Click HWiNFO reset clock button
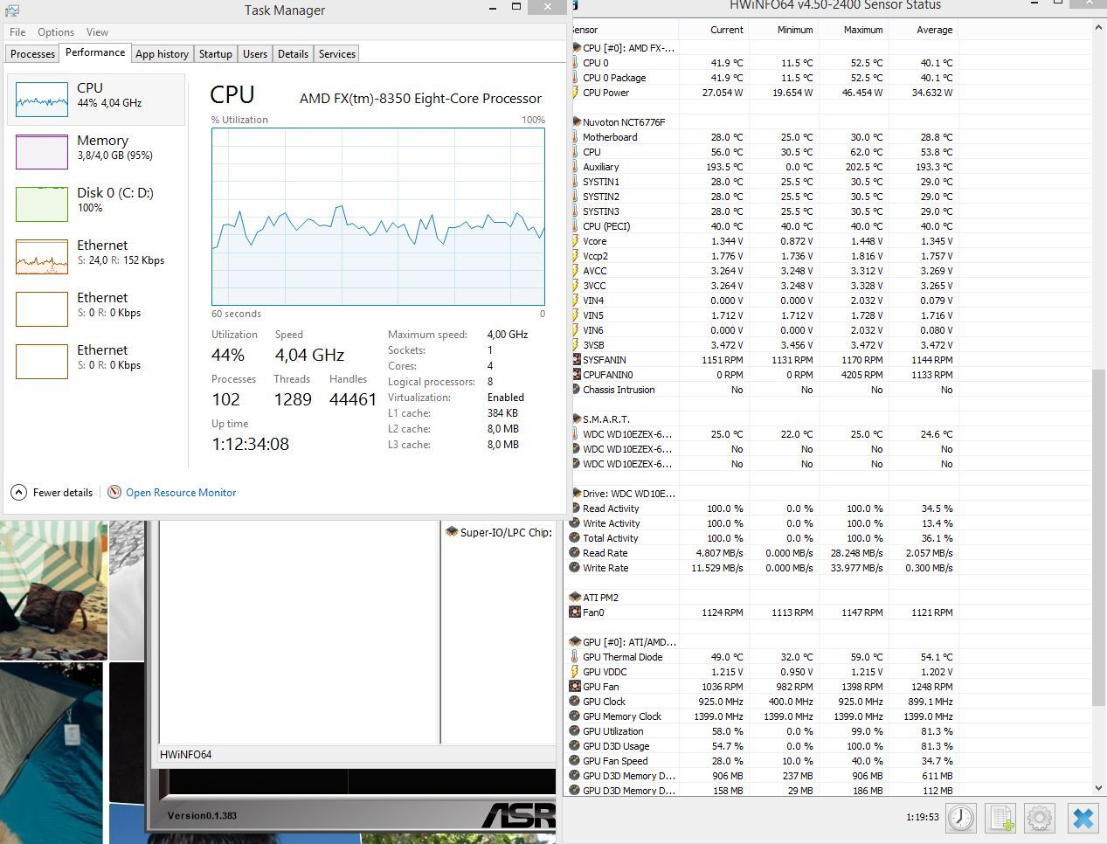1107x844 pixels. coord(961,819)
